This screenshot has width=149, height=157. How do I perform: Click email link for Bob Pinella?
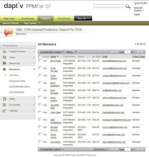point(114,61)
